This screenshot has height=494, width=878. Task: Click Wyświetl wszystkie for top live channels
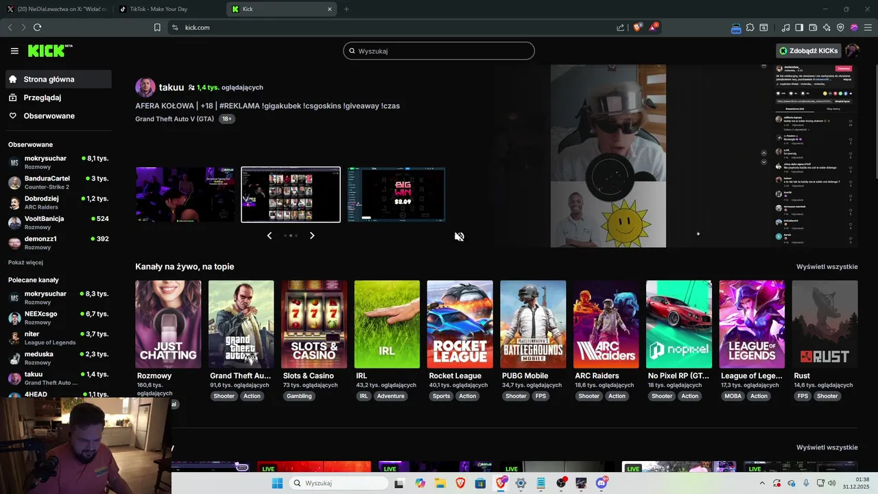click(x=827, y=267)
